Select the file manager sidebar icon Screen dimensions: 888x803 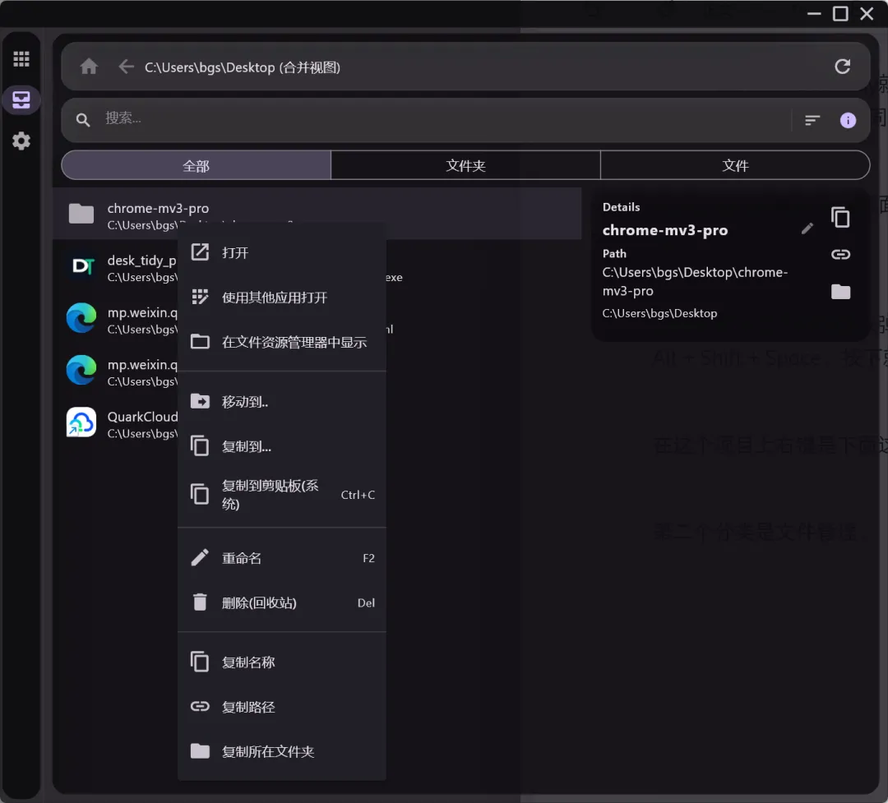(21, 99)
